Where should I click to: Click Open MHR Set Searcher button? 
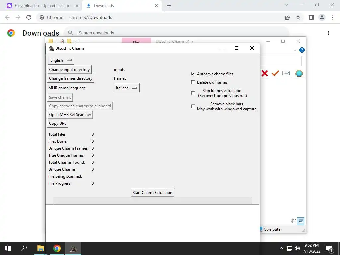pos(70,115)
